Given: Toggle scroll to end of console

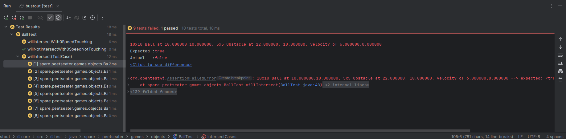Looking at the screenshot, I should tap(560, 63).
